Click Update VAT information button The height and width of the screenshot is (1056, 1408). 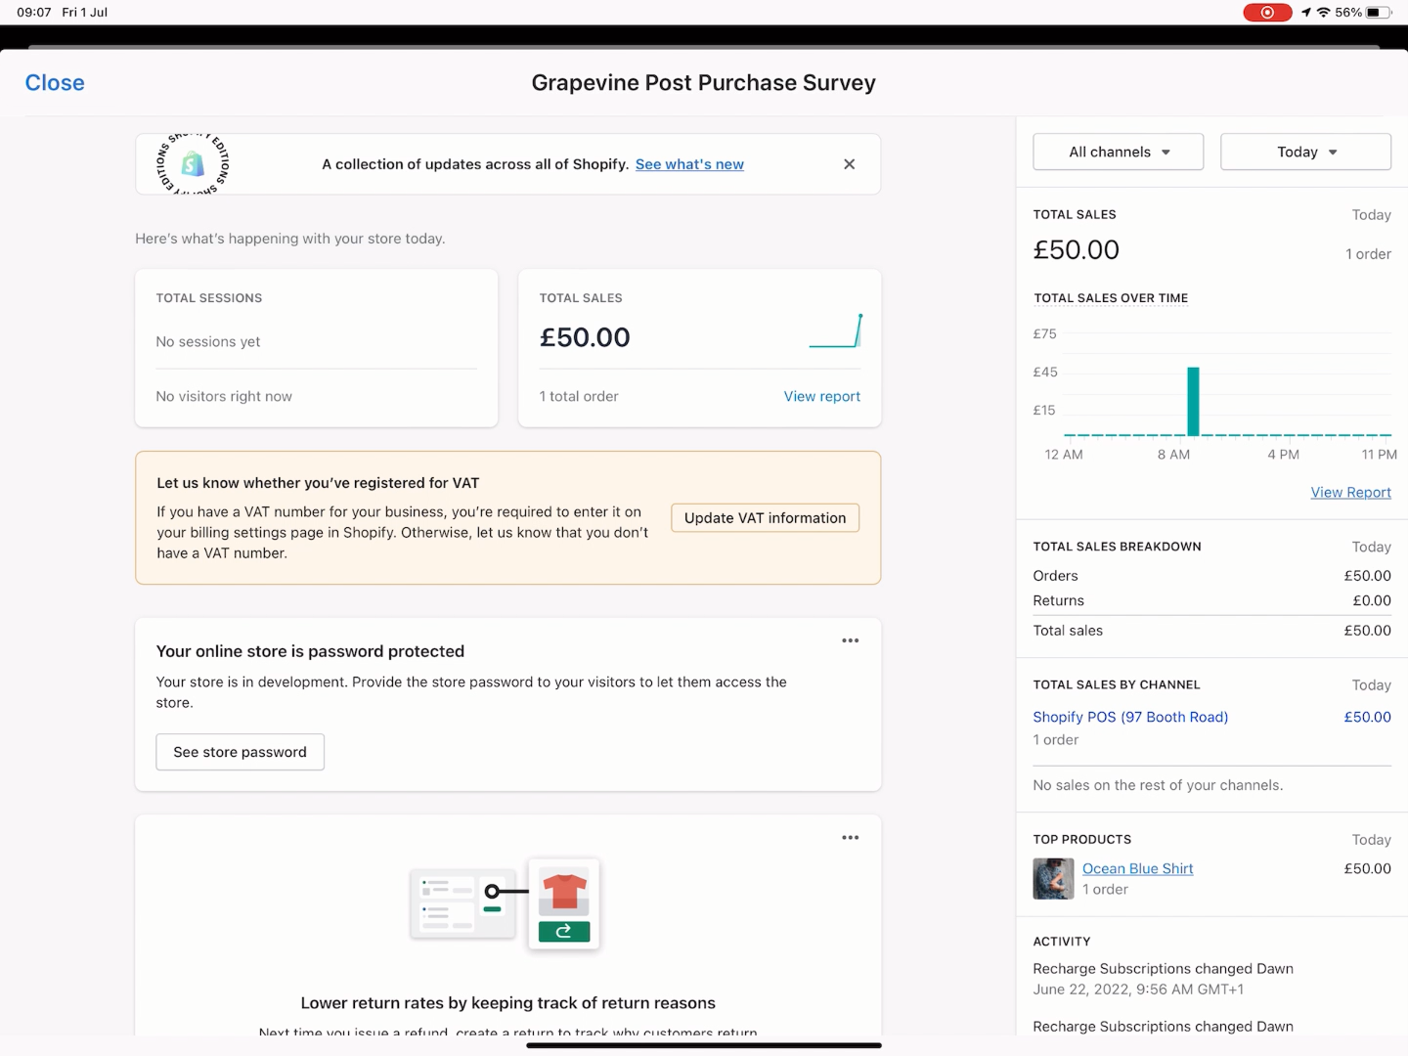click(x=765, y=518)
